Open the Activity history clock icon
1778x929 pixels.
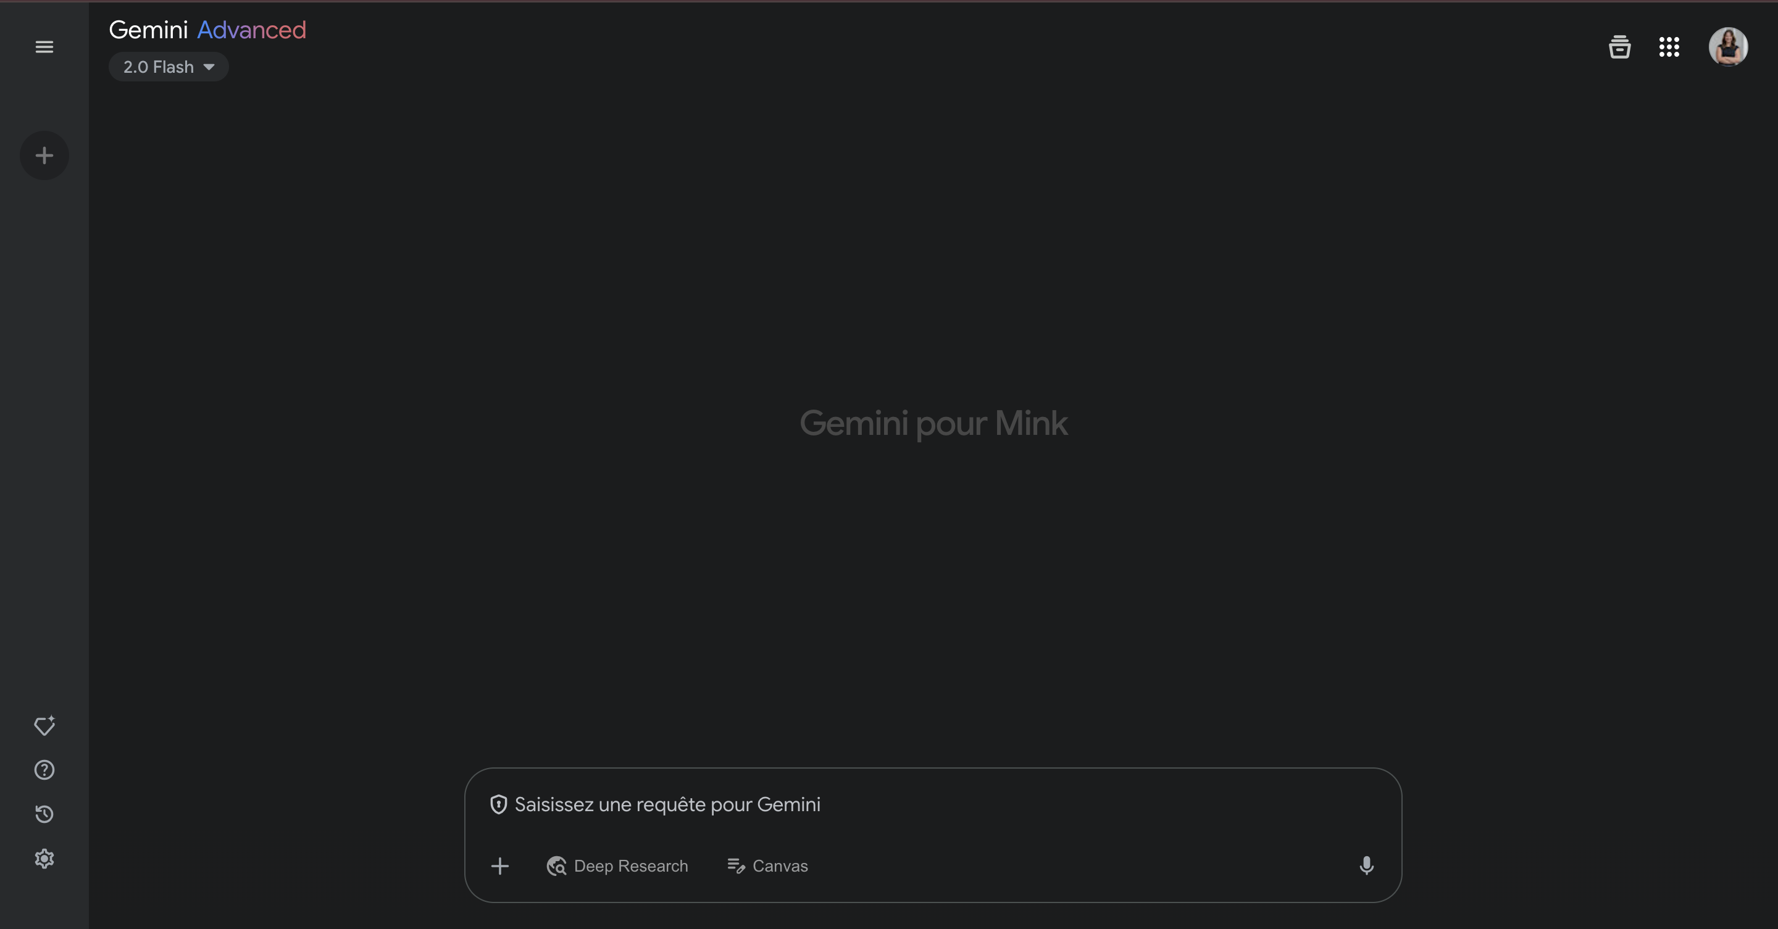tap(44, 814)
